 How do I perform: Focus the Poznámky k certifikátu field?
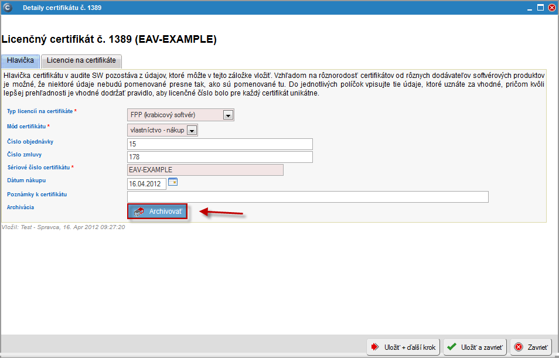308,197
